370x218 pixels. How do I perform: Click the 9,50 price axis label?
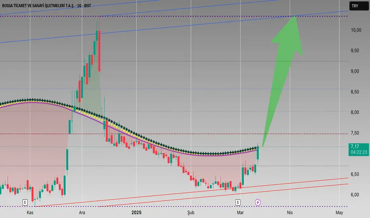(x=355, y=50)
